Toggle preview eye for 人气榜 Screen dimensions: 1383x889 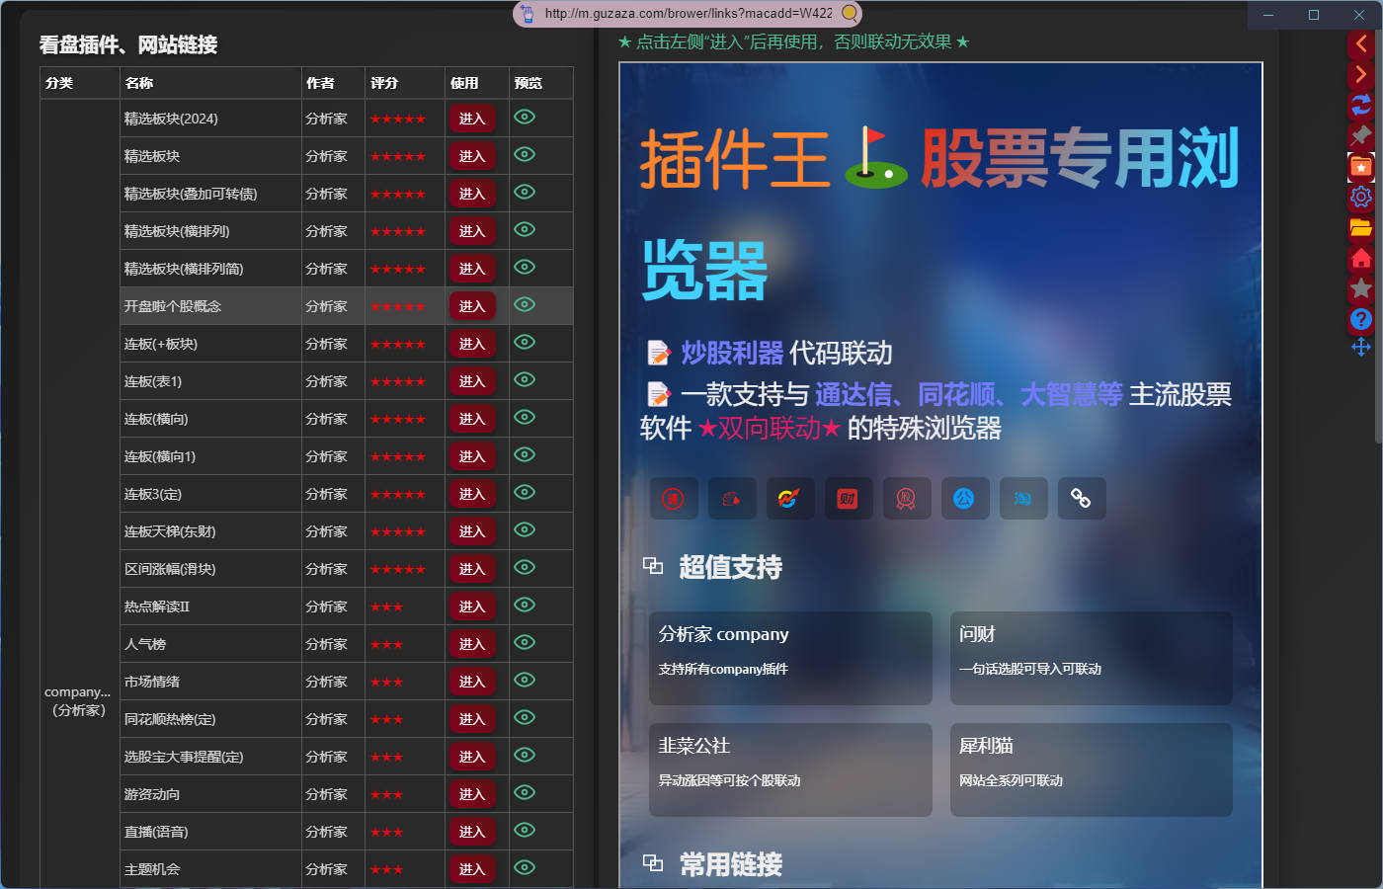tap(525, 643)
